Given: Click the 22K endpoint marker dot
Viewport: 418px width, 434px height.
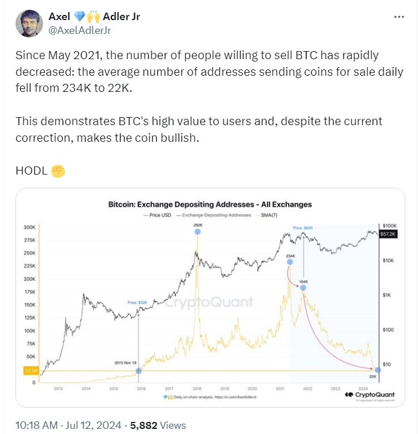Looking at the screenshot, I should 377,370.
